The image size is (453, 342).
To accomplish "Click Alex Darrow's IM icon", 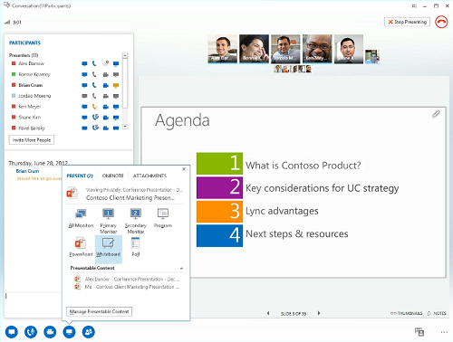I will 84,63.
